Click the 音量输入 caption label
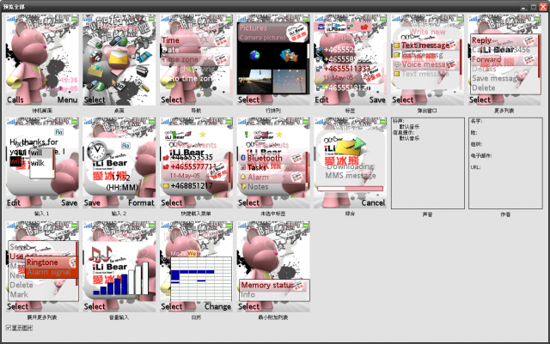The width and height of the screenshot is (550, 344). (119, 317)
